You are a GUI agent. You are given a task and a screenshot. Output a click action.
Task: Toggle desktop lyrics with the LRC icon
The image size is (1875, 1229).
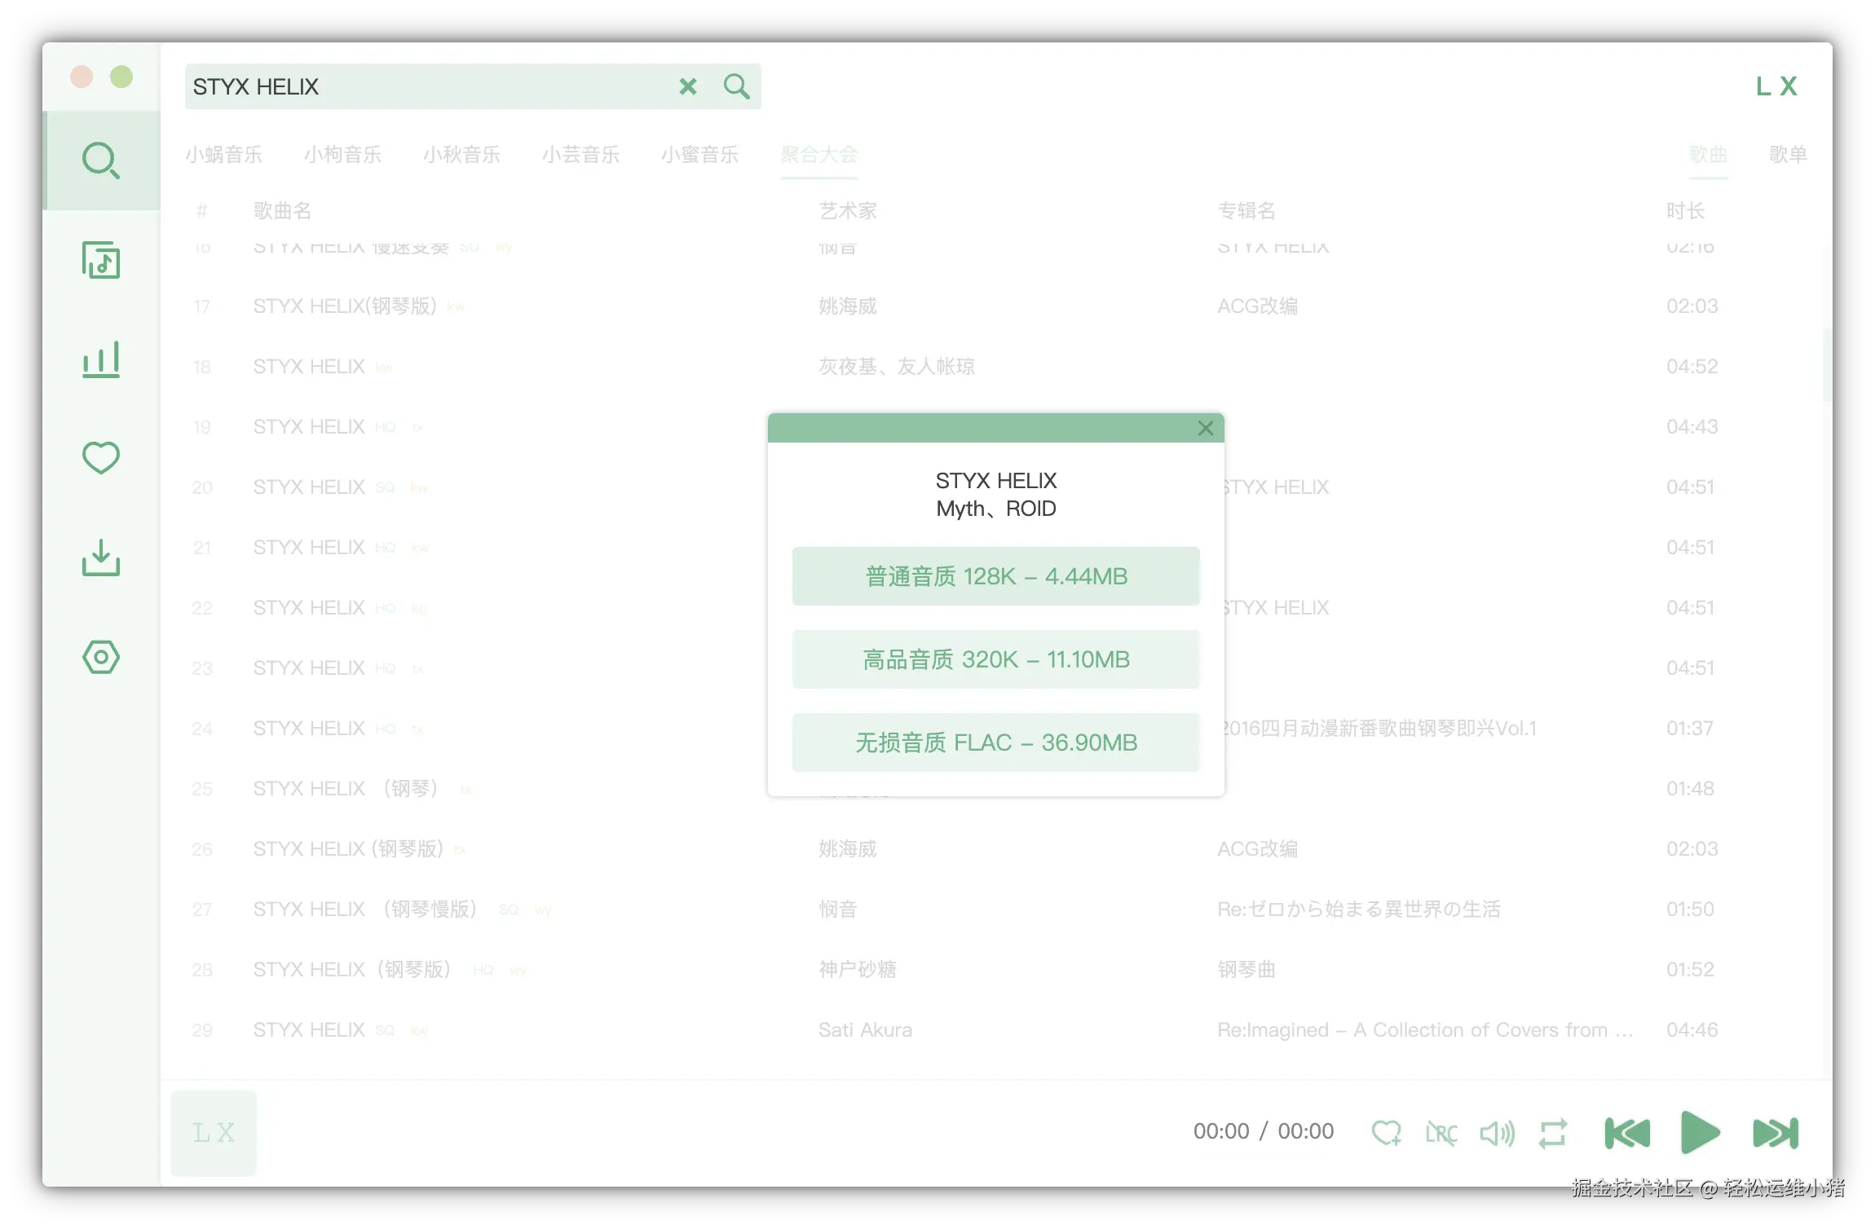click(1441, 1131)
